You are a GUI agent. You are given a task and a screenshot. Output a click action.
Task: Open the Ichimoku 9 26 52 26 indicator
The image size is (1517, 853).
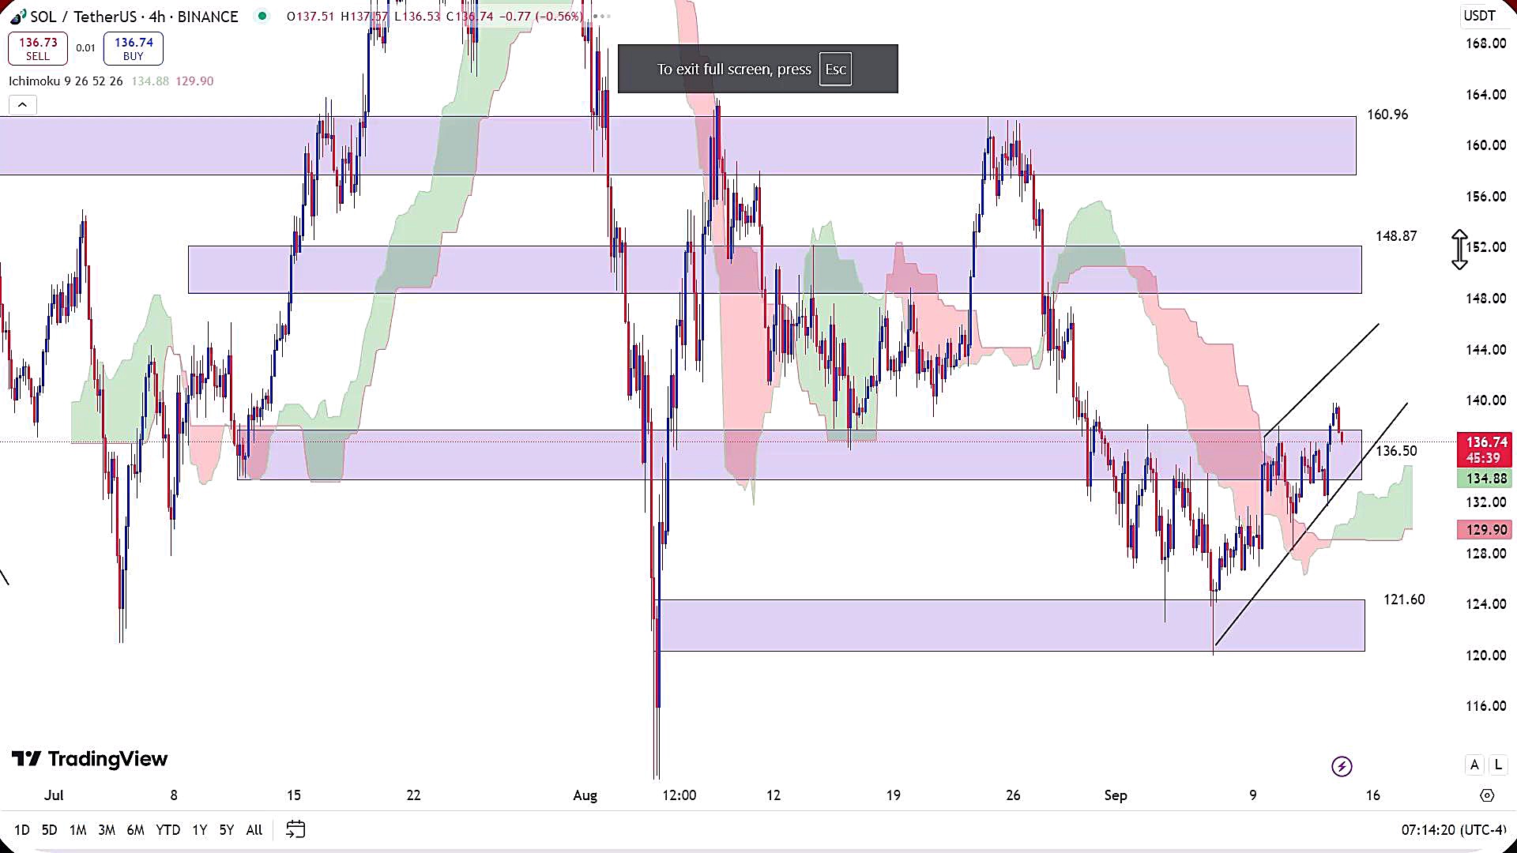tap(66, 81)
